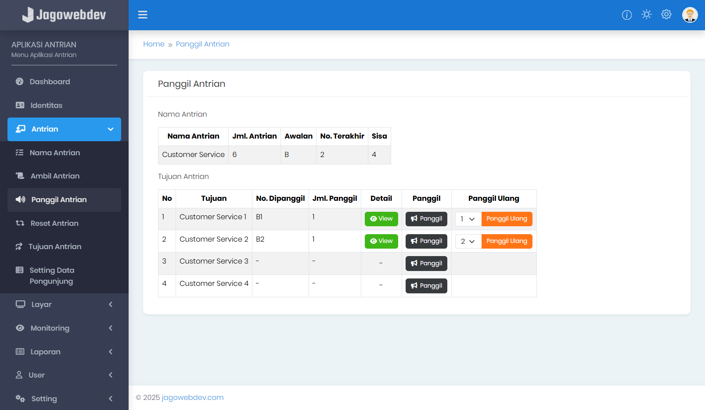Image resolution: width=705 pixels, height=410 pixels.
Task: Click the Layar monitor icon
Action: click(21, 304)
